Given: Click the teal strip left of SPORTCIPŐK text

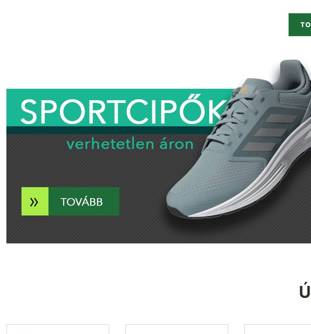Looking at the screenshot, I should pyautogui.click(x=13, y=108).
